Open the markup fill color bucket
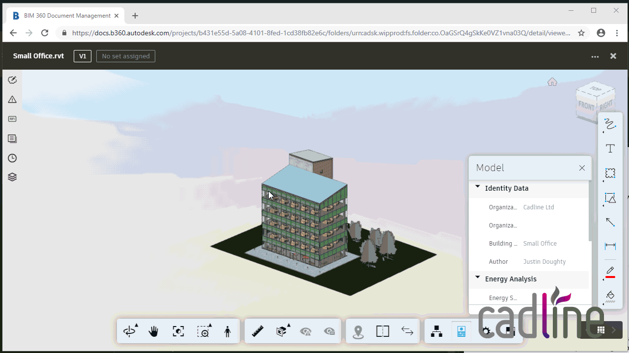The width and height of the screenshot is (629, 353). (610, 296)
